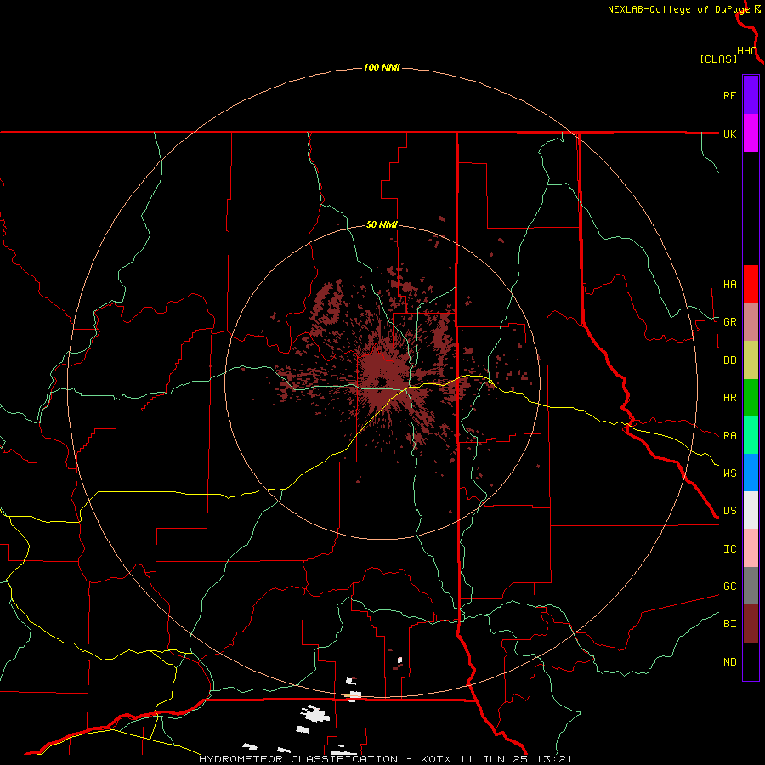
Task: Click the DS legend label
Action: click(729, 511)
